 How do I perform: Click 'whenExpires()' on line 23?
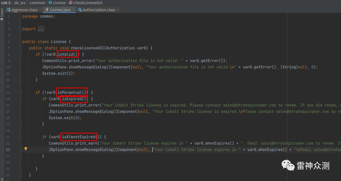click(x=273, y=150)
